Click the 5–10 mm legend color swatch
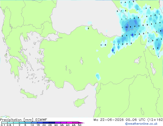 pyautogui.click(x=28, y=123)
